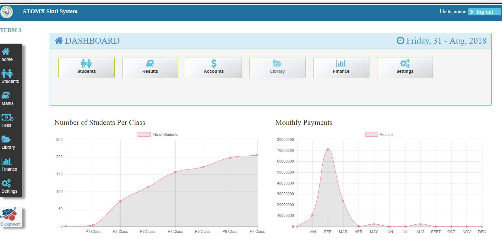502x241 pixels.
Task: Select the Fees label in sidebar menu
Action: (x=7, y=125)
